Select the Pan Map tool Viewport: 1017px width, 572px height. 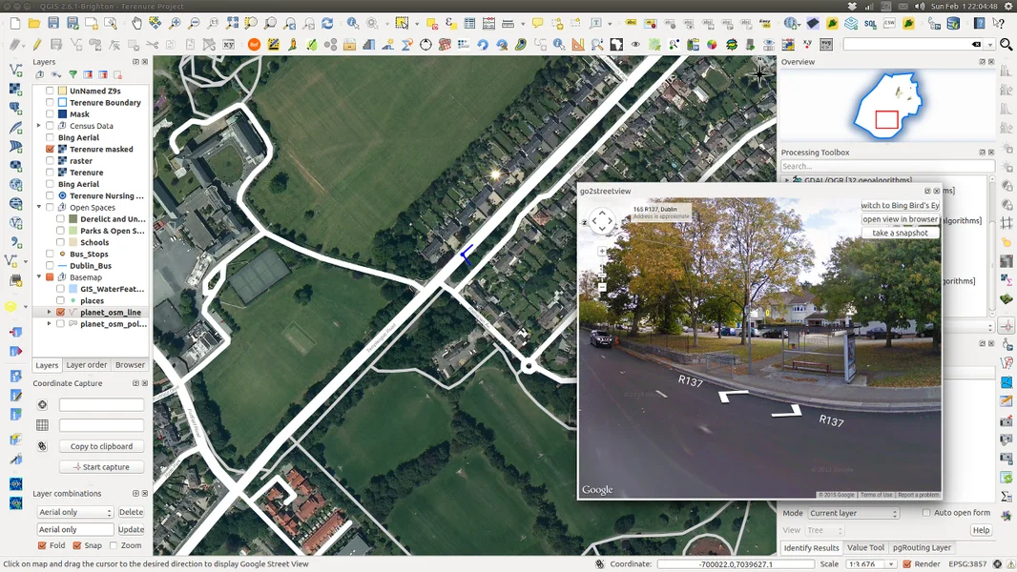click(x=135, y=24)
